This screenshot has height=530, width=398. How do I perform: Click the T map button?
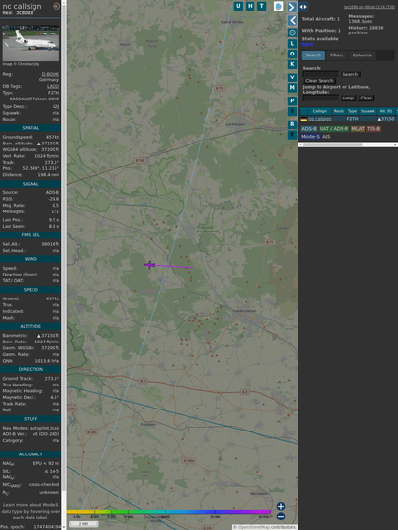261,6
